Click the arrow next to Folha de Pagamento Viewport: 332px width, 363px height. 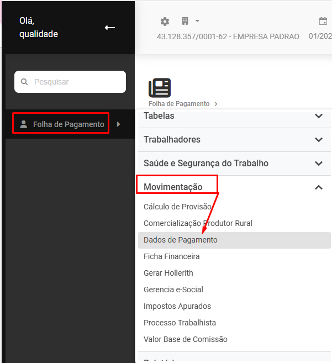(x=118, y=124)
